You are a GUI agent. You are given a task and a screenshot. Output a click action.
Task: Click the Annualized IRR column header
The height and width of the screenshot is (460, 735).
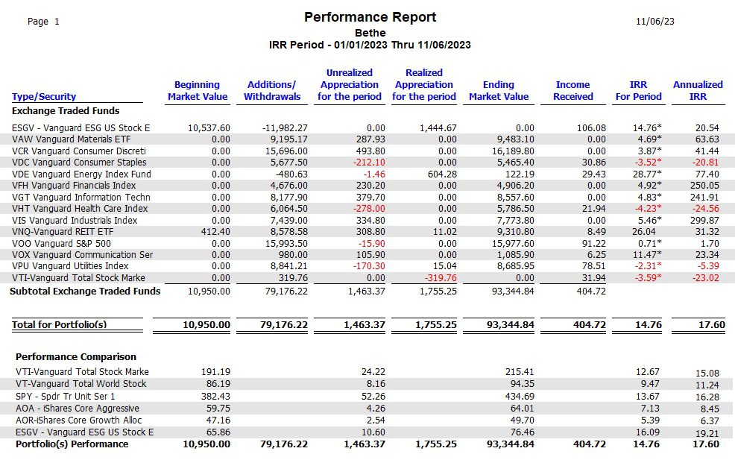[x=698, y=90]
